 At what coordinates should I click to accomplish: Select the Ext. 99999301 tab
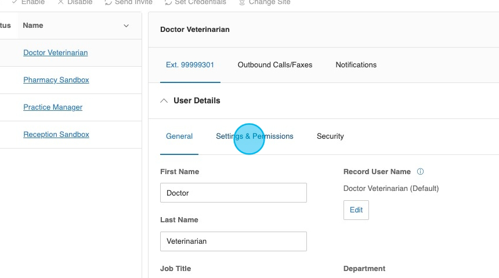pos(190,65)
